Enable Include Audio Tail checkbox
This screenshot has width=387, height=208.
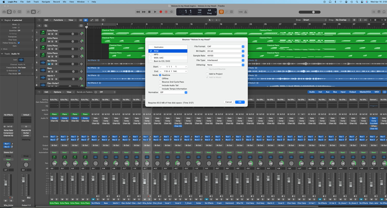pyautogui.click(x=160, y=85)
